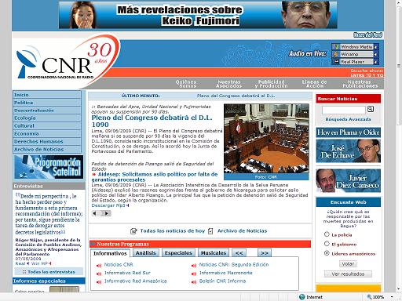402x301 pixels.
Task: Click the Keiko Fujimori revelaciones banner
Action: [x=198, y=15]
